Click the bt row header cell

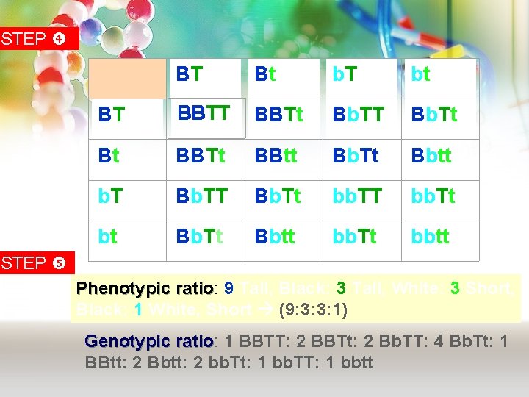pyautogui.click(x=128, y=241)
